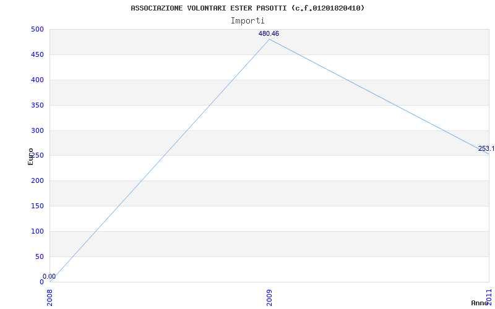This screenshot has width=495, height=309.
Task: Select the Importi subtitle text
Action: pyautogui.click(x=247, y=21)
